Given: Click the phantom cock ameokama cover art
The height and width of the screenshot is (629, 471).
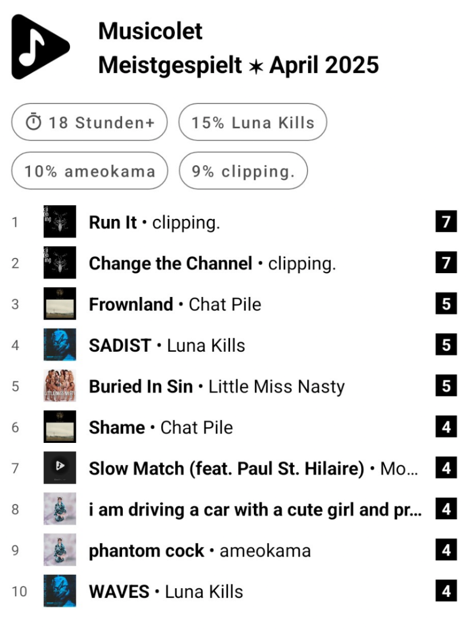Looking at the screenshot, I should pyautogui.click(x=60, y=550).
